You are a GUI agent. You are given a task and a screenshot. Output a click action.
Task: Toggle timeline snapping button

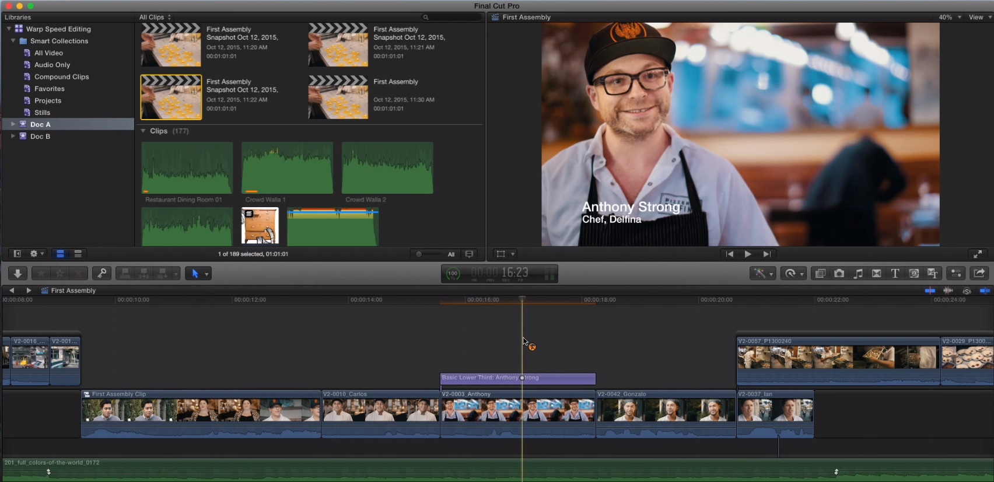(985, 291)
